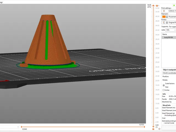Click the 123723 move count label
This screenshot has height=132, width=176.
pos(141,125)
